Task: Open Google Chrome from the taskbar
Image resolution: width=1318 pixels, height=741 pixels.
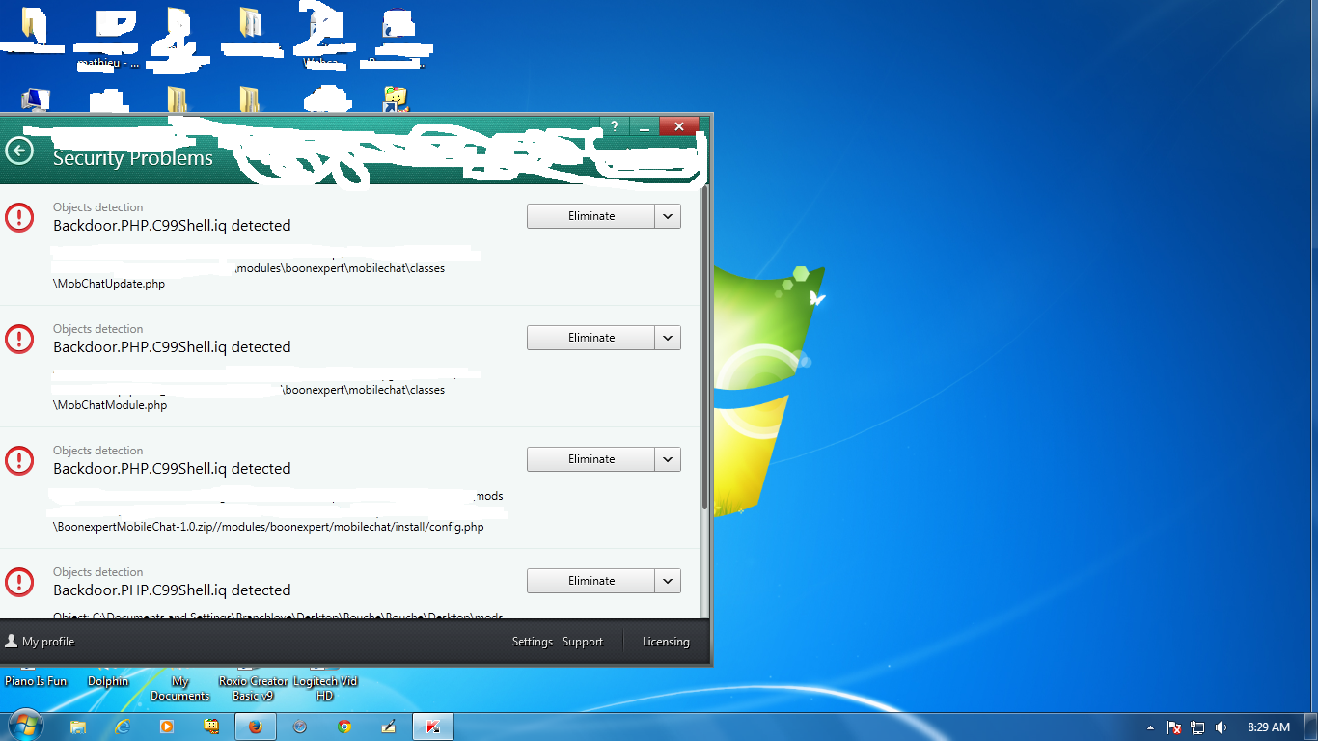Action: click(x=344, y=727)
